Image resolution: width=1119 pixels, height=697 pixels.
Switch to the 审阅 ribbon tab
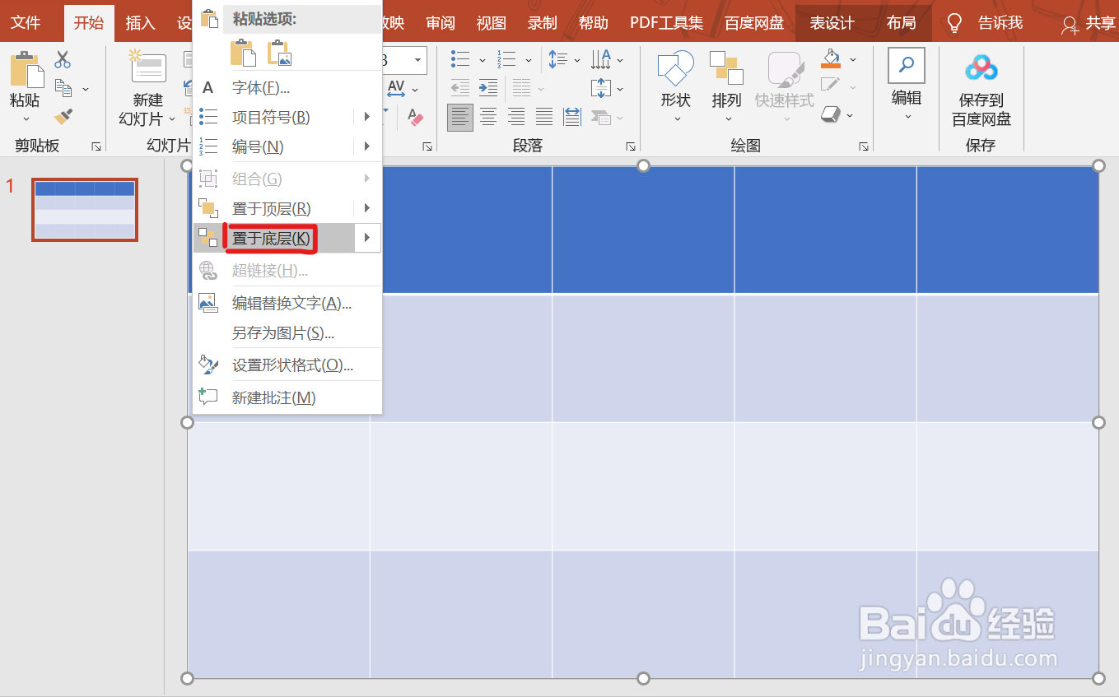[x=441, y=23]
